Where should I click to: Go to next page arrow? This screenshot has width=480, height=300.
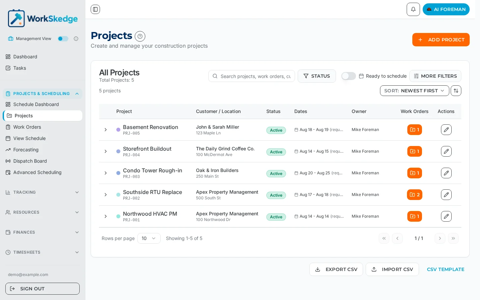(x=440, y=238)
